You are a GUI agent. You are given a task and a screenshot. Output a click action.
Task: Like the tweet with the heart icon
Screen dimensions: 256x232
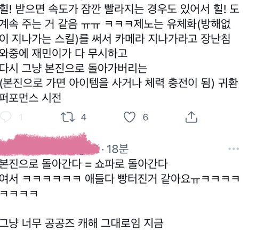(130, 117)
